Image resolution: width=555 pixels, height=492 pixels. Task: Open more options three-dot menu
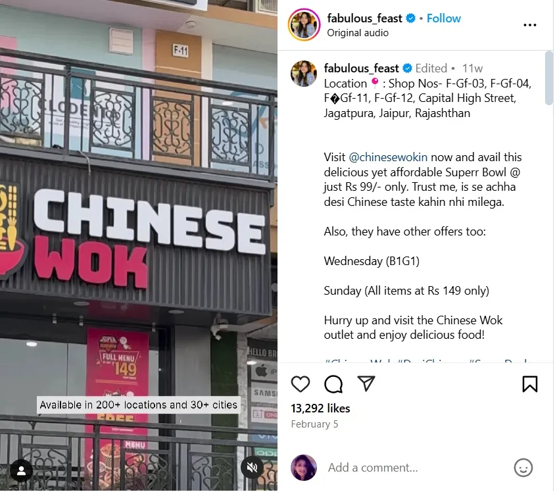[x=529, y=25]
